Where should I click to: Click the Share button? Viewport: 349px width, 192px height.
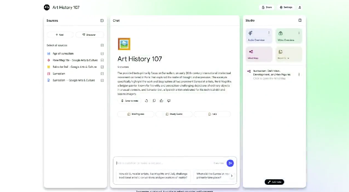pos(267,7)
